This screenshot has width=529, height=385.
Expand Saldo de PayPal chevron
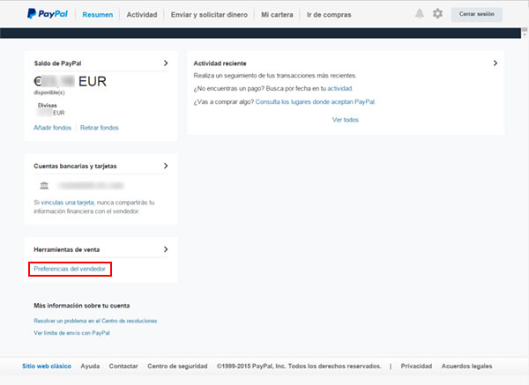[166, 63]
